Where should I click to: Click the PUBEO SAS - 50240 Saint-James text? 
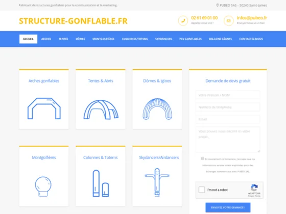coord(243,5)
